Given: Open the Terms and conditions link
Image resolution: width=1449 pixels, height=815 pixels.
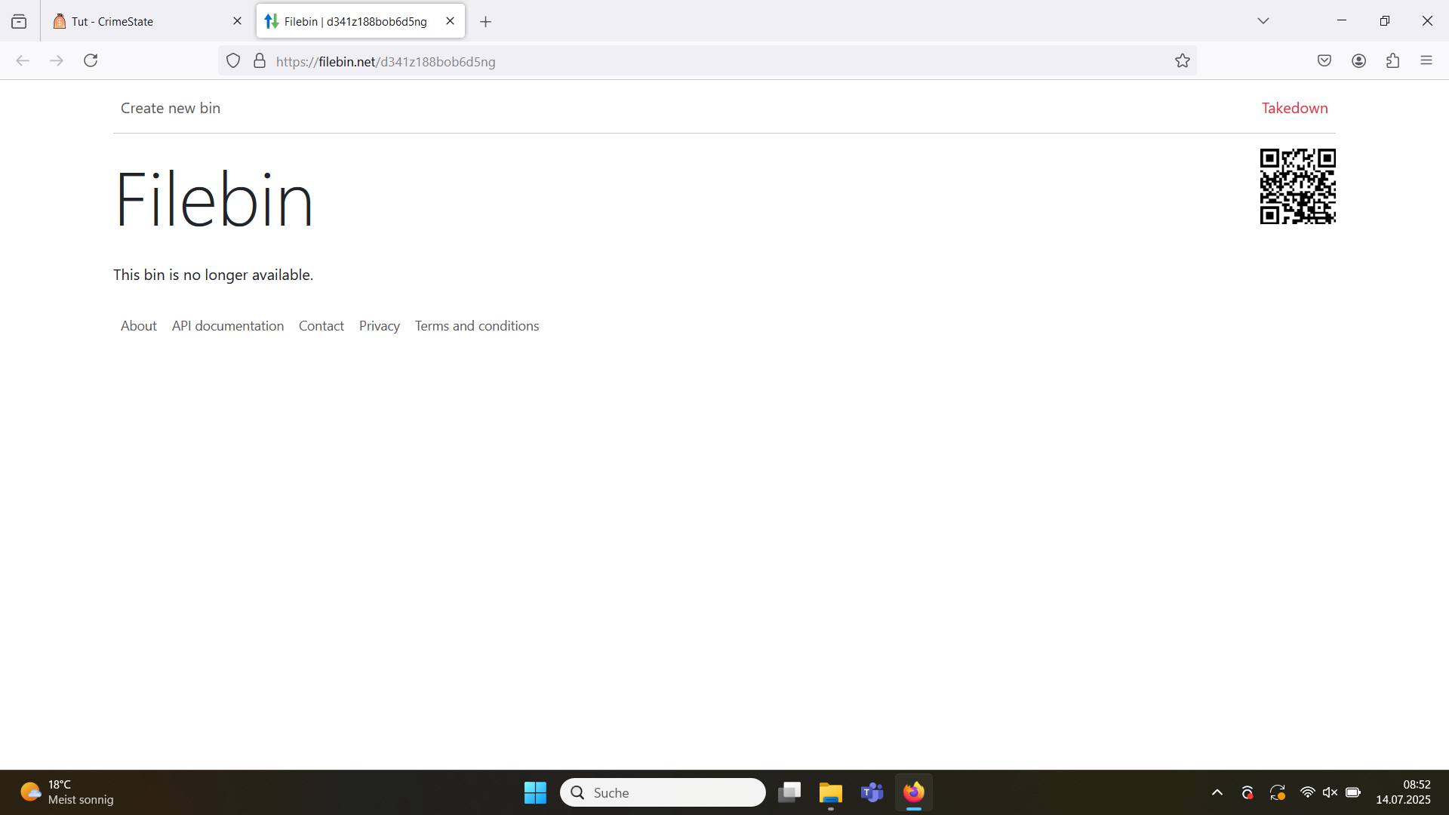Looking at the screenshot, I should [x=477, y=326].
